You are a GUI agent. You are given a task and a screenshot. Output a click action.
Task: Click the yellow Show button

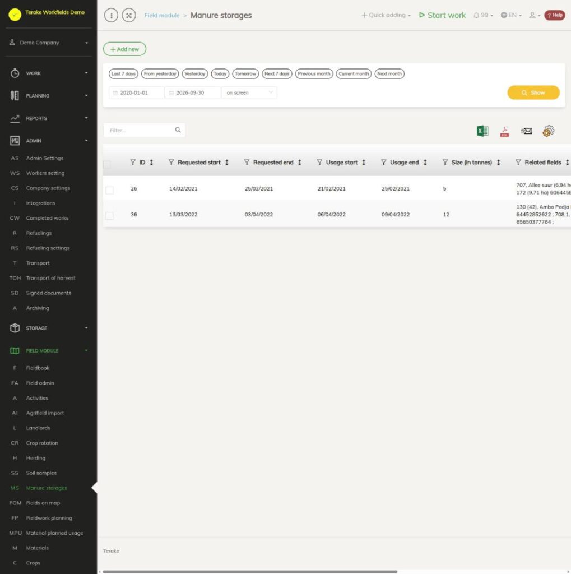pos(533,92)
